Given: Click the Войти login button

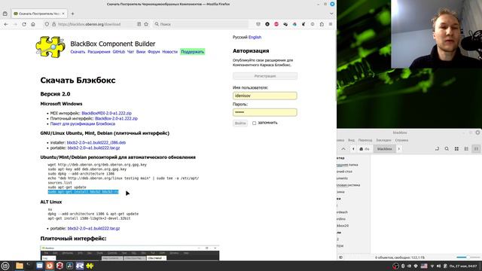Looking at the screenshot, I should click(240, 123).
